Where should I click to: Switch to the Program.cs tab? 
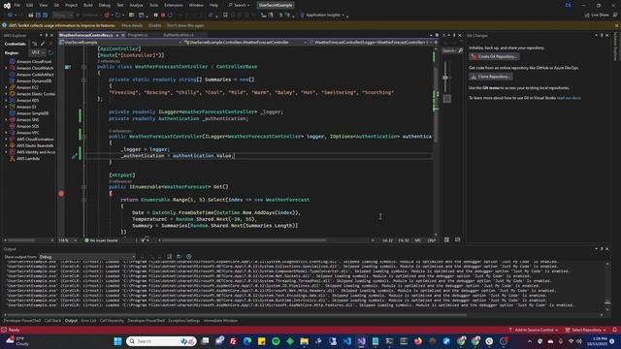point(138,35)
